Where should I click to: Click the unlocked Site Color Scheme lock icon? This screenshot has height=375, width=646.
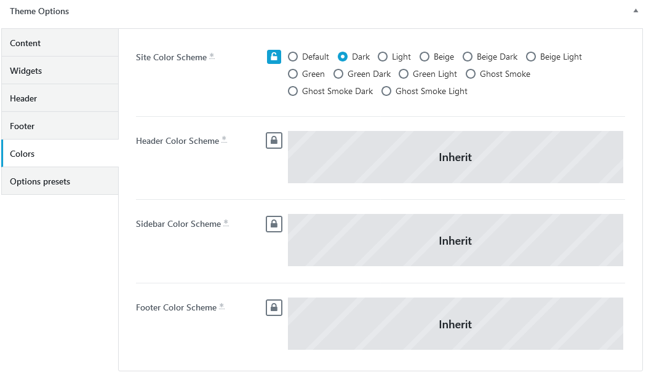[x=274, y=57]
